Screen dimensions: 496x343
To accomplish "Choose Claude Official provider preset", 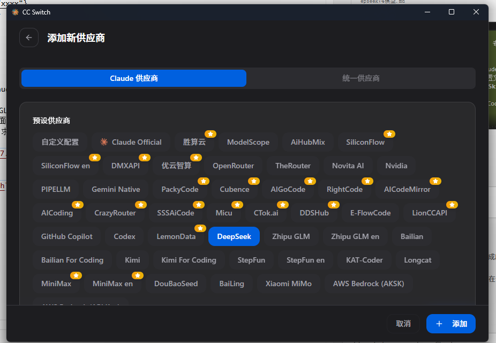I will (131, 142).
